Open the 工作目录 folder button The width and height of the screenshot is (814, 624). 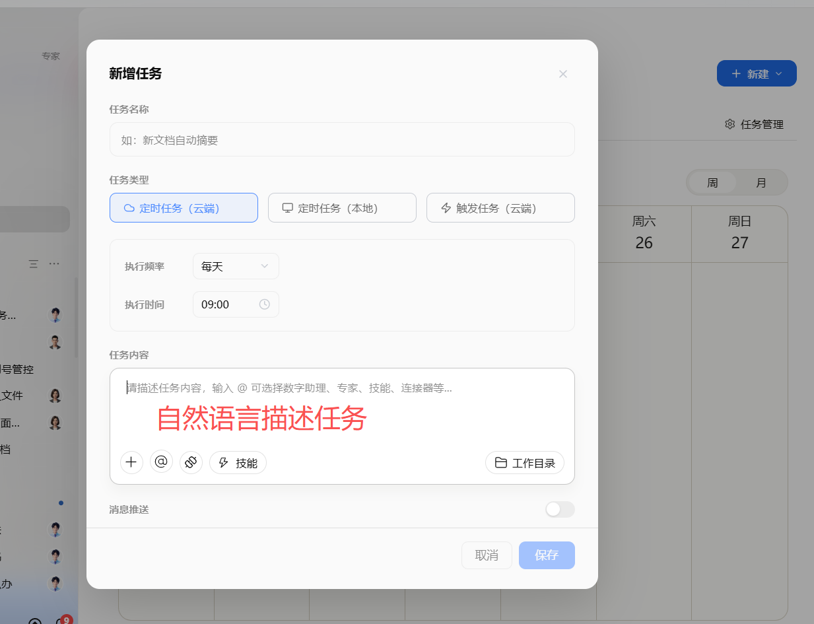[x=525, y=463]
